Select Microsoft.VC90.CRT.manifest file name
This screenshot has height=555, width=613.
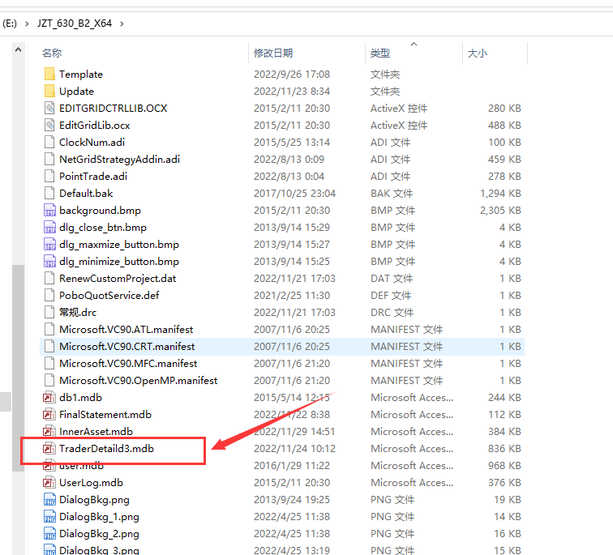coord(127,347)
